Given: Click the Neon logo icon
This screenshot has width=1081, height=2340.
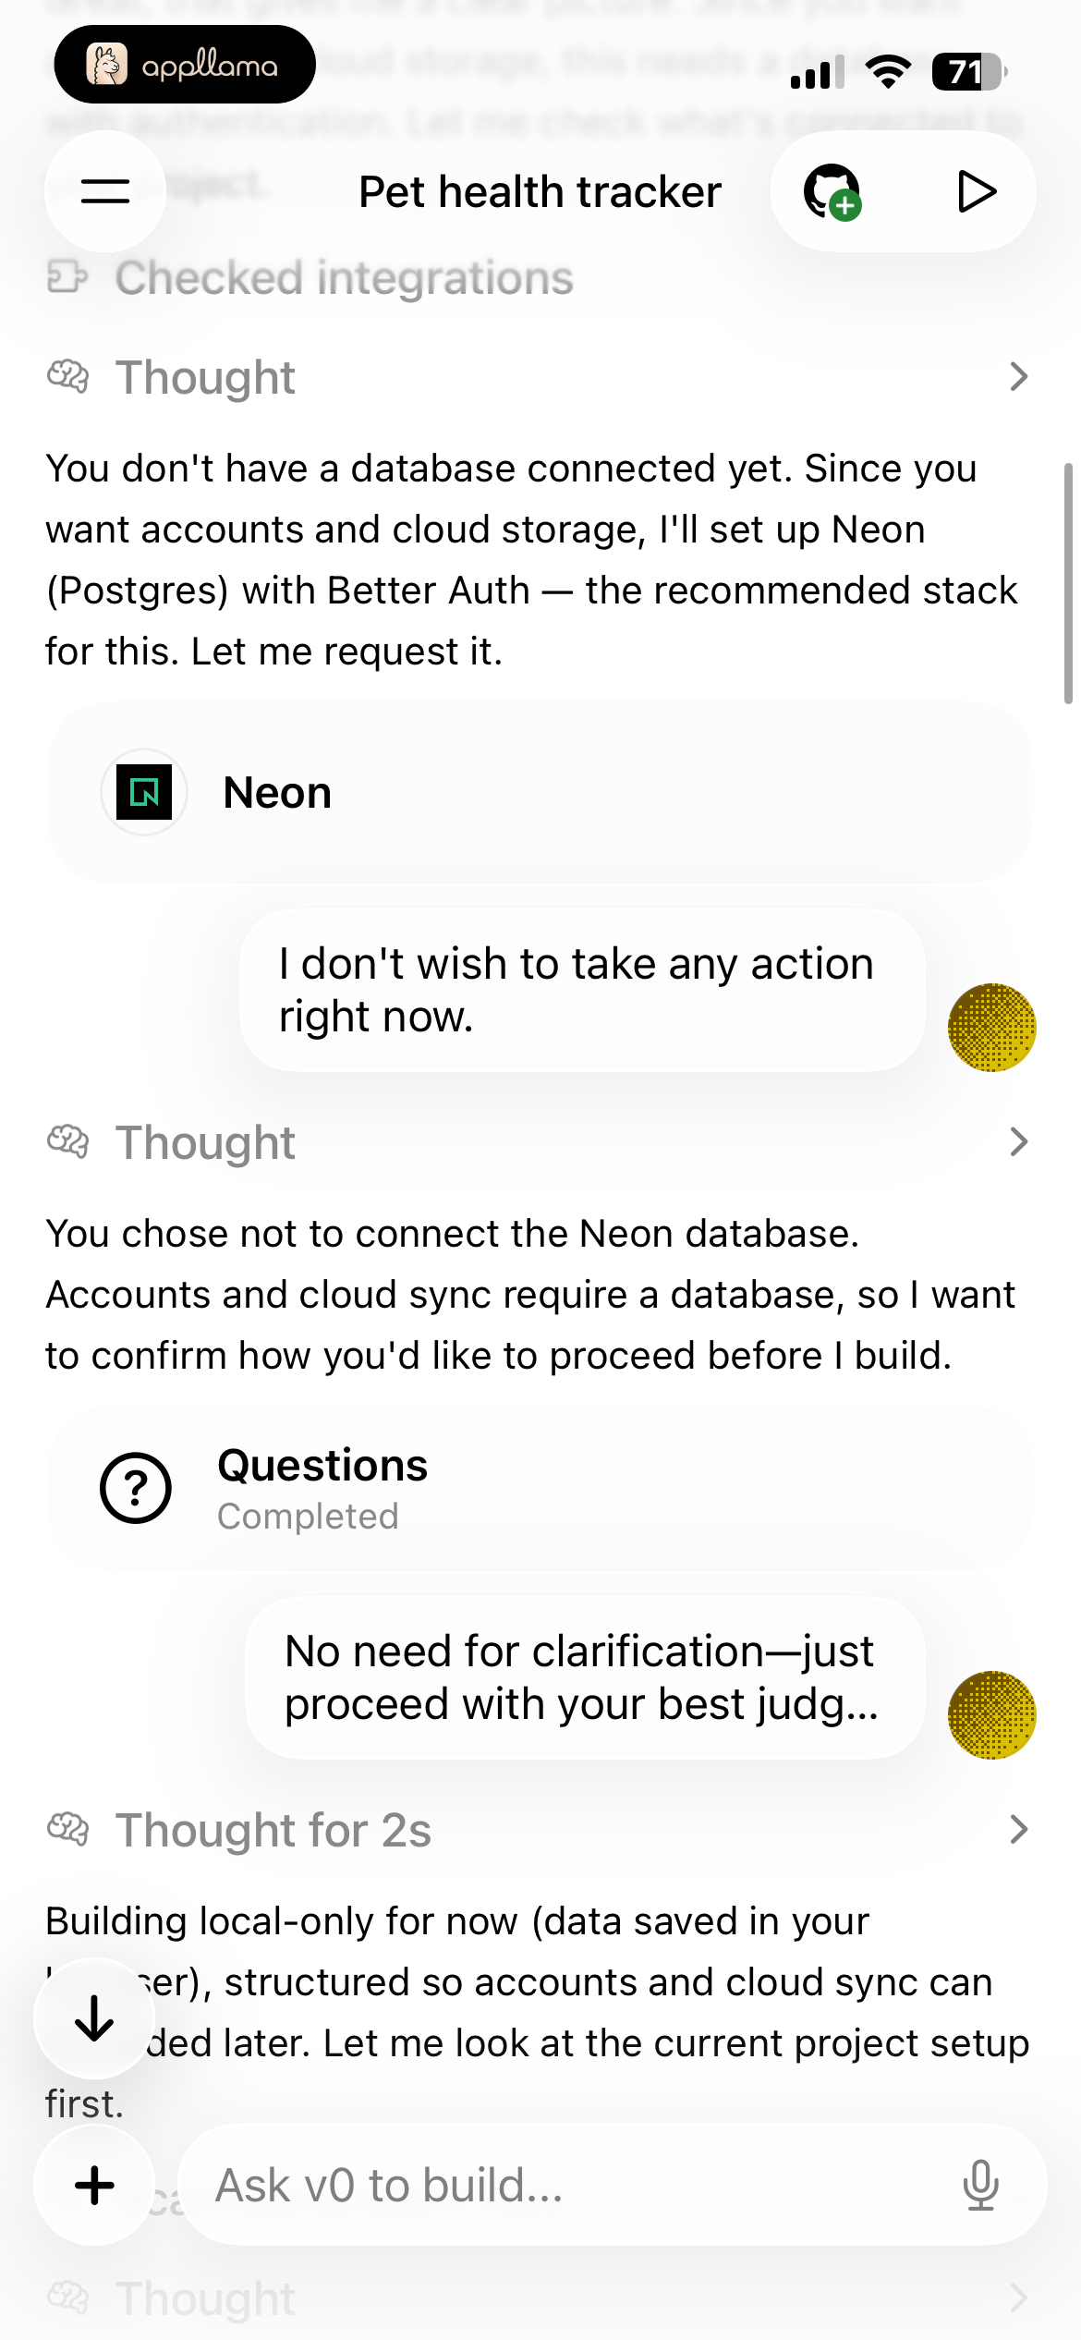Looking at the screenshot, I should (x=144, y=792).
